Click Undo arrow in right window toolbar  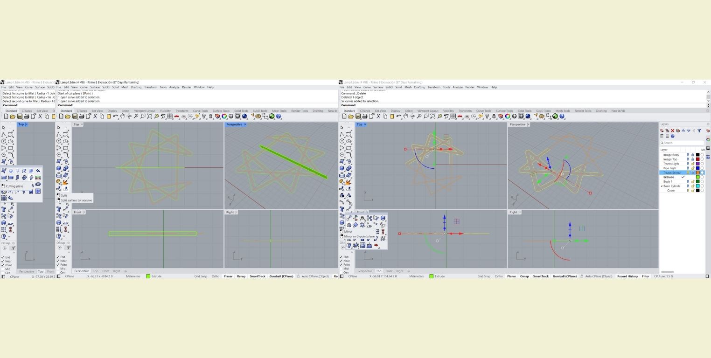tap(398, 117)
